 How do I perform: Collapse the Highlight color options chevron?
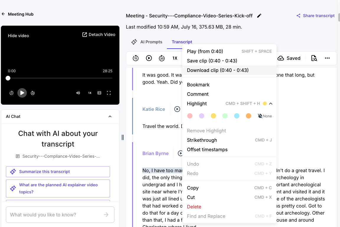click(271, 103)
